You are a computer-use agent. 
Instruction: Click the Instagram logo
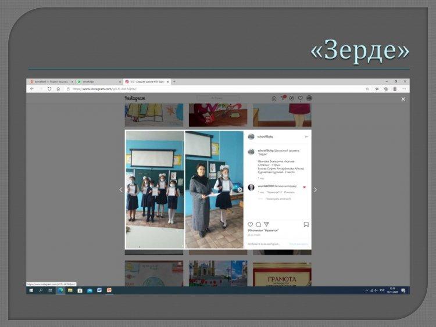tap(135, 98)
